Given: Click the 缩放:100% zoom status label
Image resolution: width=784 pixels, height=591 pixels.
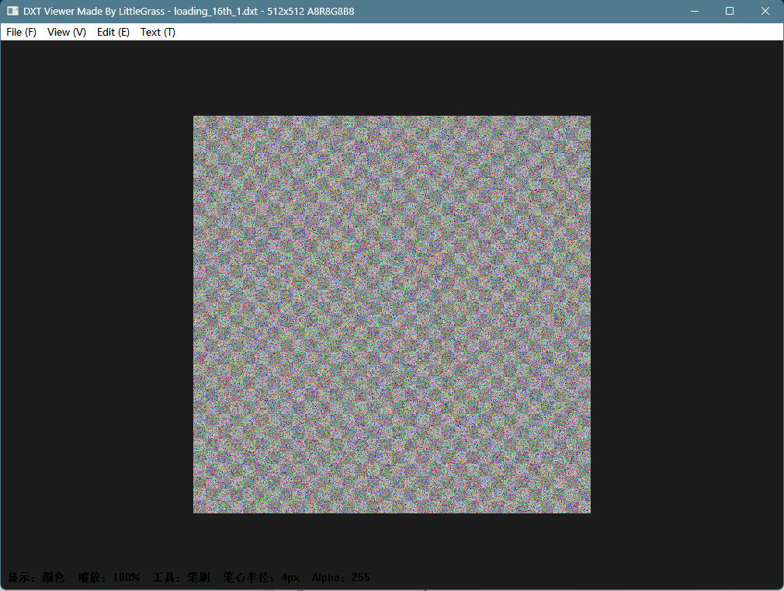Looking at the screenshot, I should 109,578.
